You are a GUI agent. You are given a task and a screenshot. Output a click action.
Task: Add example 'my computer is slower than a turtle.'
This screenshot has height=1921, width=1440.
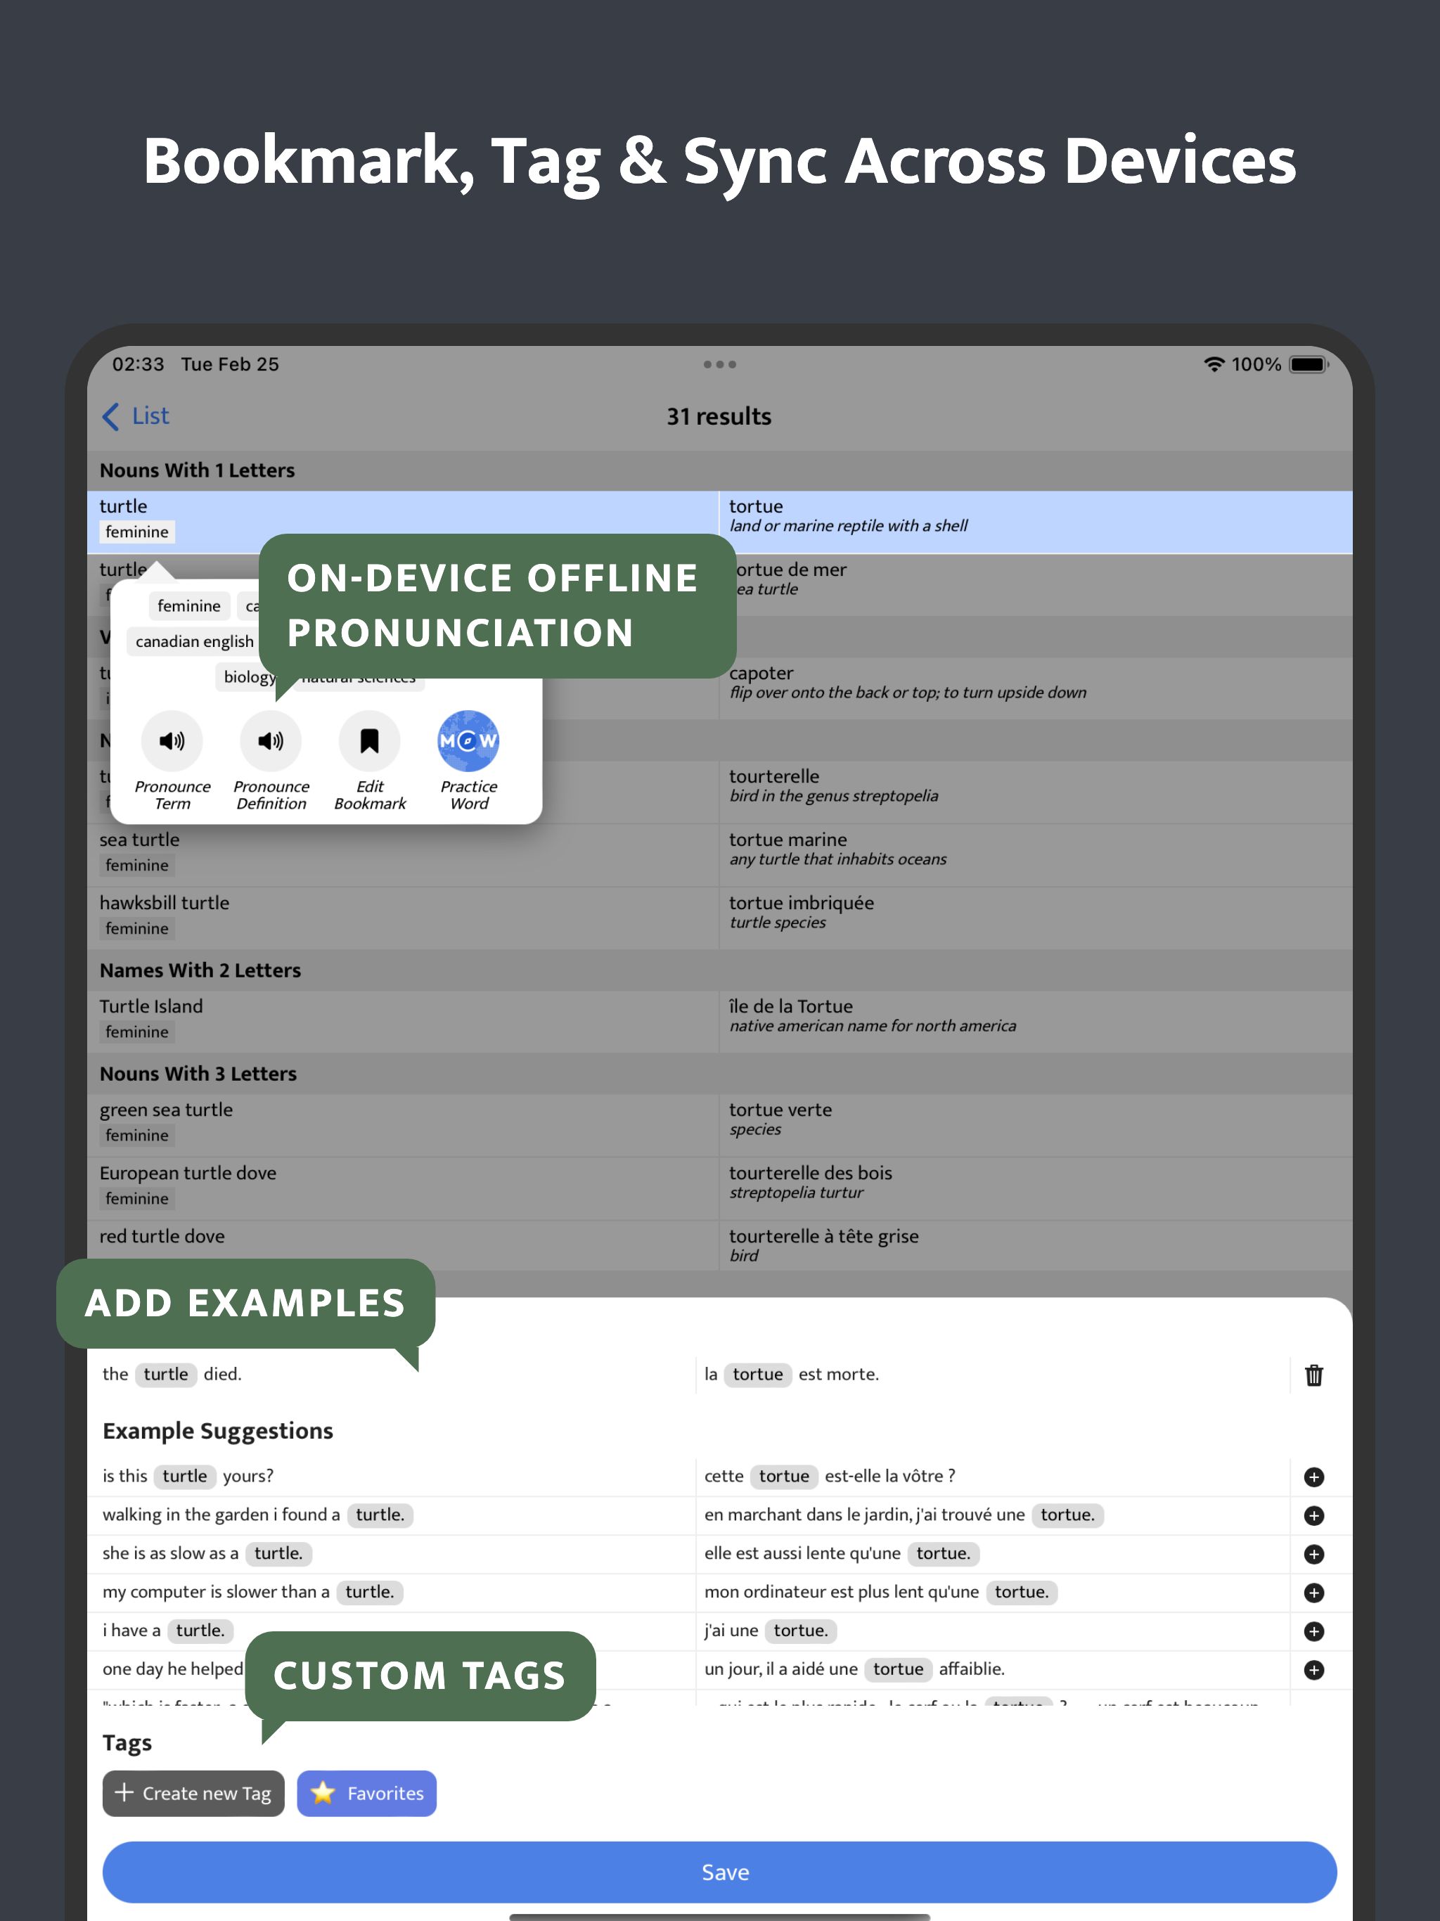pyautogui.click(x=1313, y=1593)
